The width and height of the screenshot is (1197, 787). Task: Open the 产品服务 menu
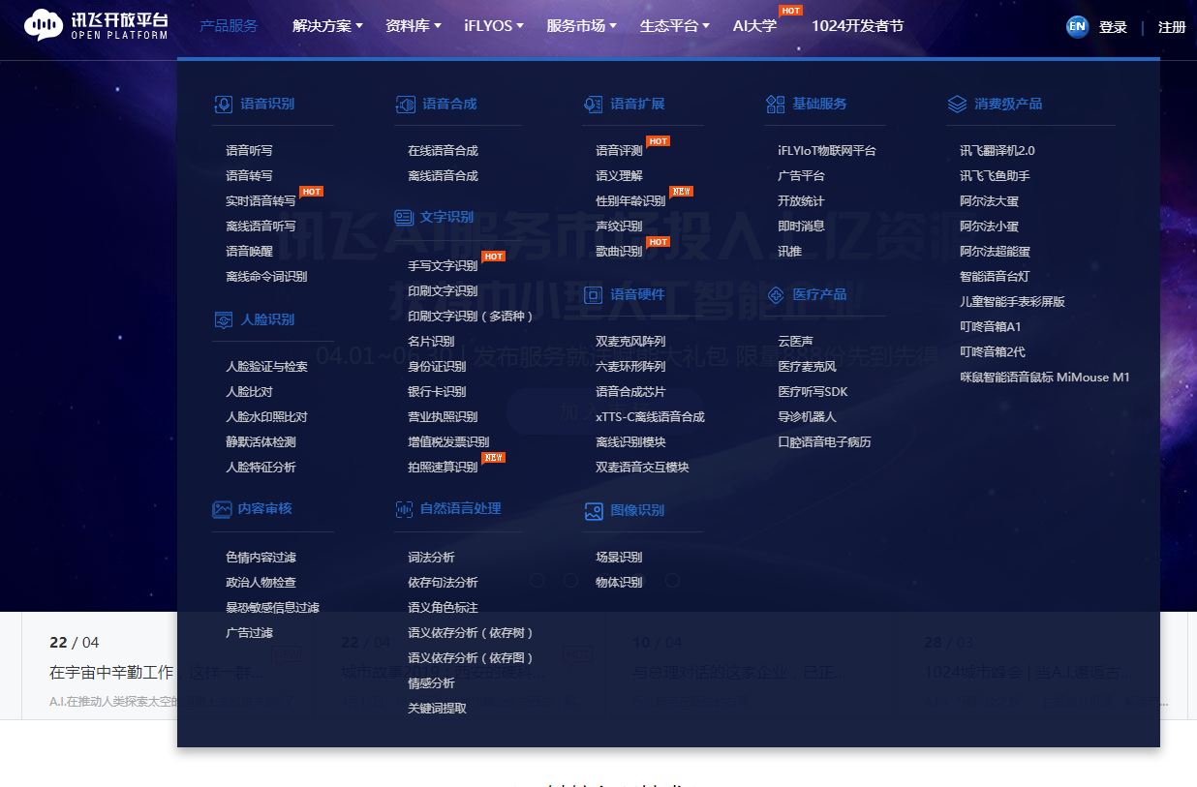(229, 26)
